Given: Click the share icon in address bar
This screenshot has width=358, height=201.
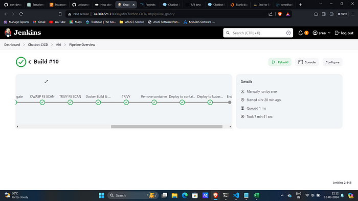Looking at the screenshot, I should [x=271, y=14].
